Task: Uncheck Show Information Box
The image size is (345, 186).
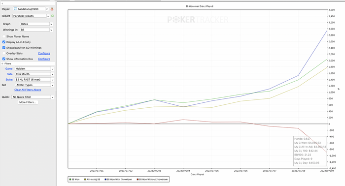Action: click(x=4, y=59)
